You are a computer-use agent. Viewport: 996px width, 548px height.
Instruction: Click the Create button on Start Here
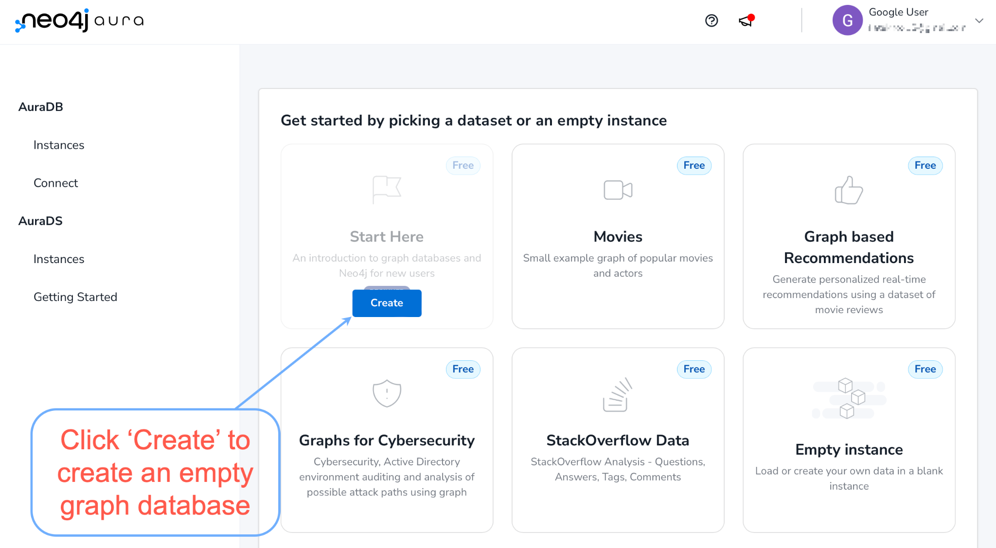pyautogui.click(x=387, y=303)
